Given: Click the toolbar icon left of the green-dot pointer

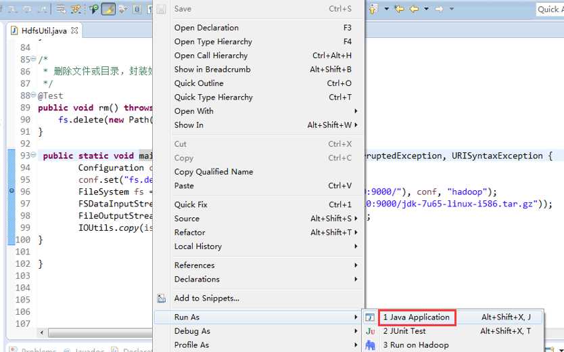Looking at the screenshot, I should pos(76,9).
